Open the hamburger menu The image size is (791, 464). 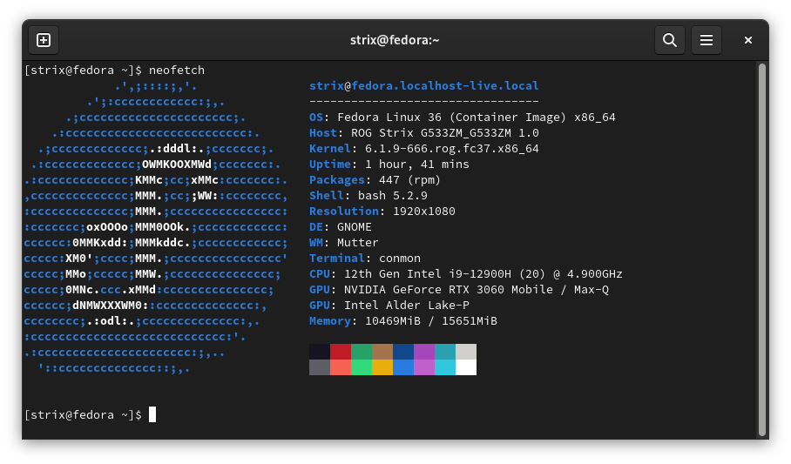click(x=706, y=40)
